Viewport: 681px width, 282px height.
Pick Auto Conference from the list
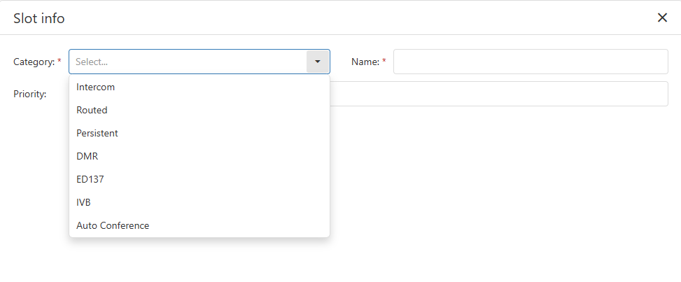[113, 225]
